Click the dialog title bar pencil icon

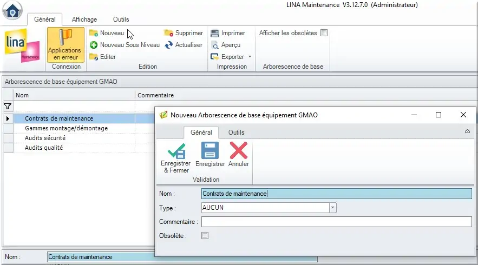(163, 115)
